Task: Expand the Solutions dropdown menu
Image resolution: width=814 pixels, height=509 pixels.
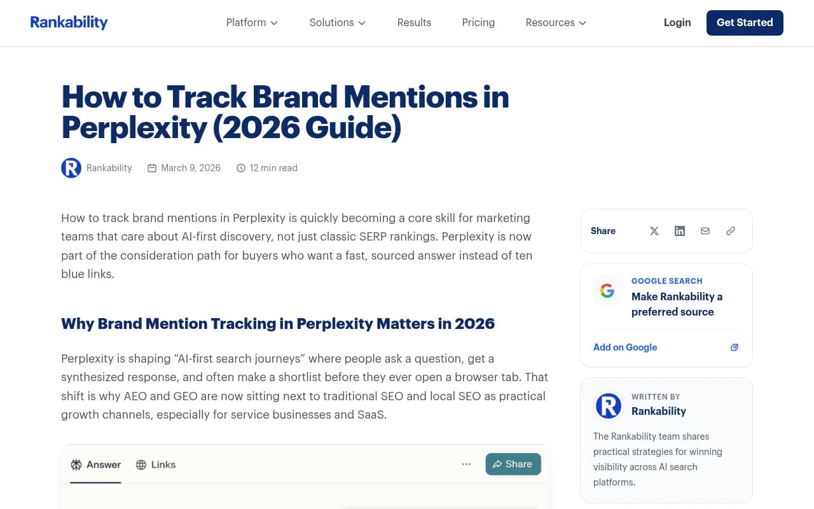Action: point(337,22)
